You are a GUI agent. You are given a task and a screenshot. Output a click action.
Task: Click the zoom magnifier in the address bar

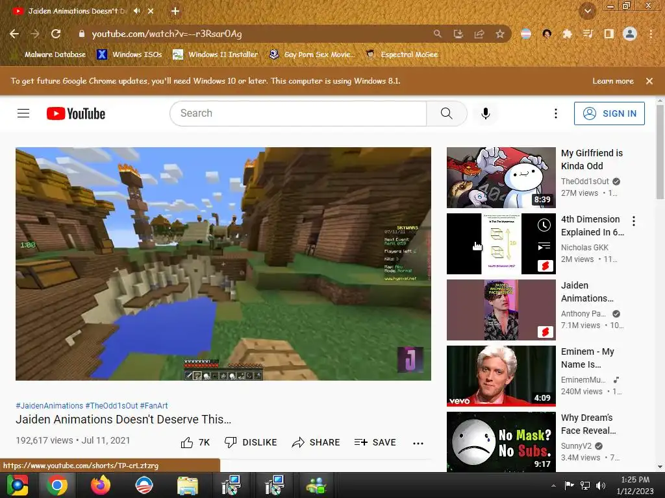point(437,34)
